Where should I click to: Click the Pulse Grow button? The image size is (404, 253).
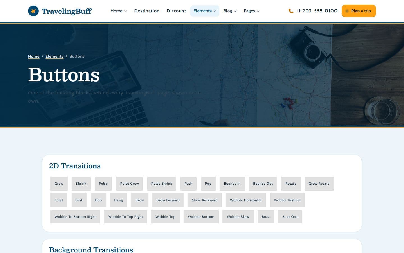[x=130, y=184]
